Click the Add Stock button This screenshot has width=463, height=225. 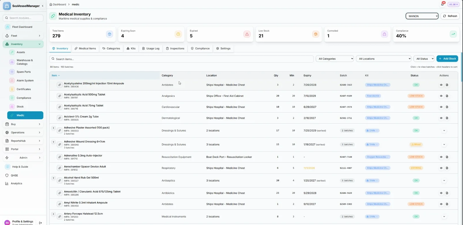coord(447,59)
